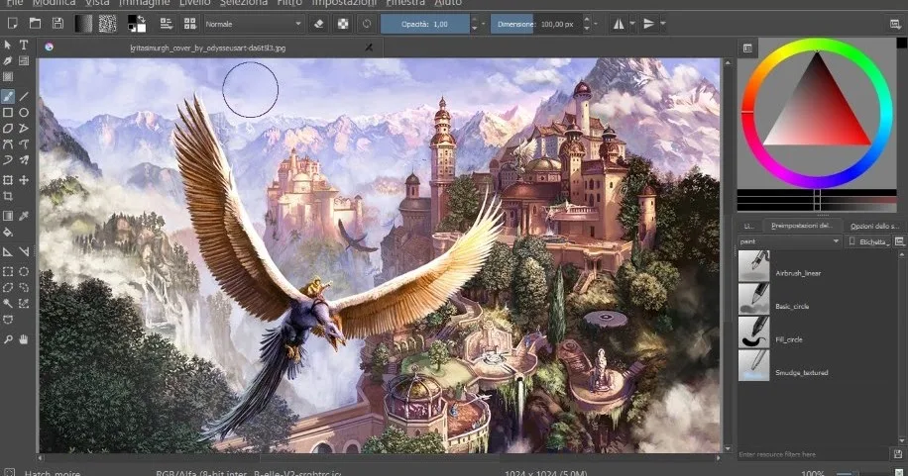Select the Airbrush_linear brush preset
The height and width of the screenshot is (476, 908).
pyautogui.click(x=820, y=266)
